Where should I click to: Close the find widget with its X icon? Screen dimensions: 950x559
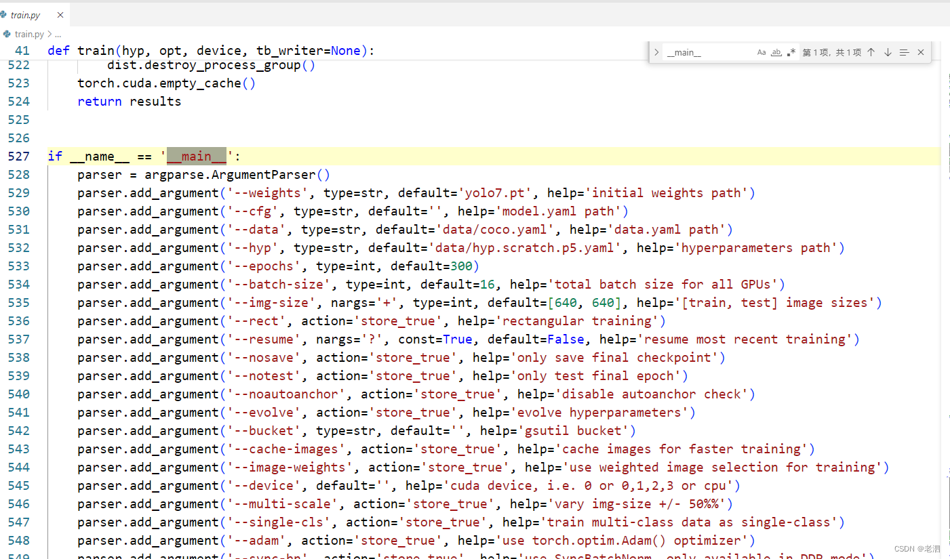tap(921, 51)
